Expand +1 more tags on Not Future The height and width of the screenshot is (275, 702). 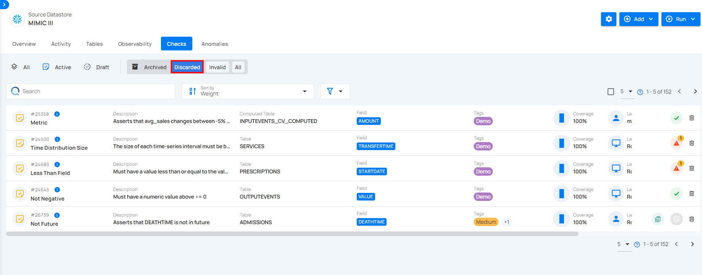pos(507,222)
